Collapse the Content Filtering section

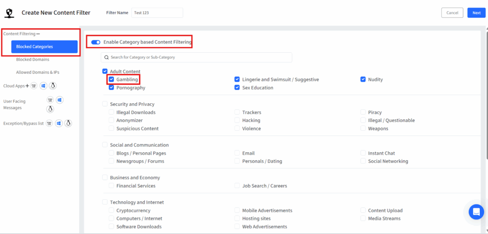pyautogui.click(x=38, y=34)
